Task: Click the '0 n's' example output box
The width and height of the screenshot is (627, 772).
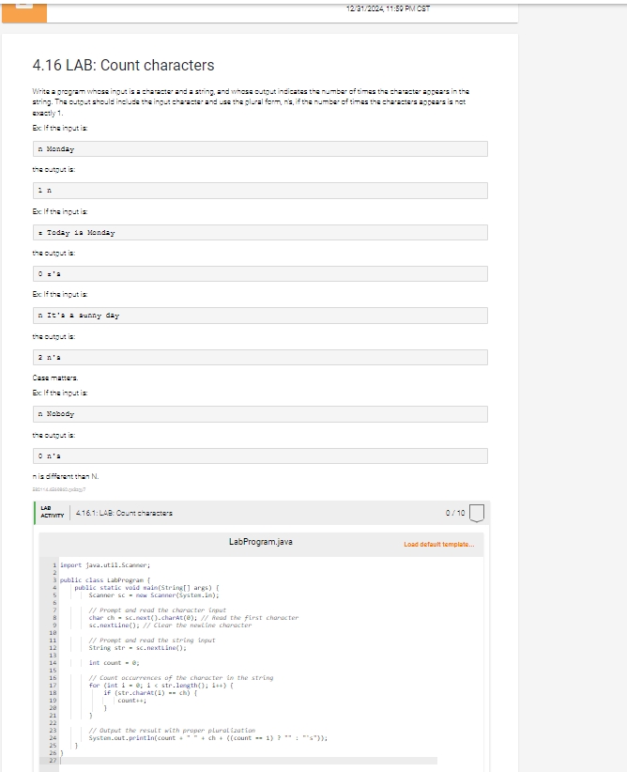Action: (x=260, y=455)
